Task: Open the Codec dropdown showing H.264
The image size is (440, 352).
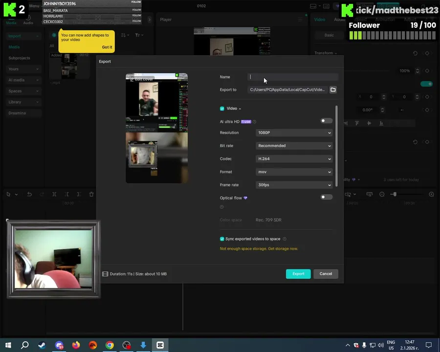Action: [294, 159]
